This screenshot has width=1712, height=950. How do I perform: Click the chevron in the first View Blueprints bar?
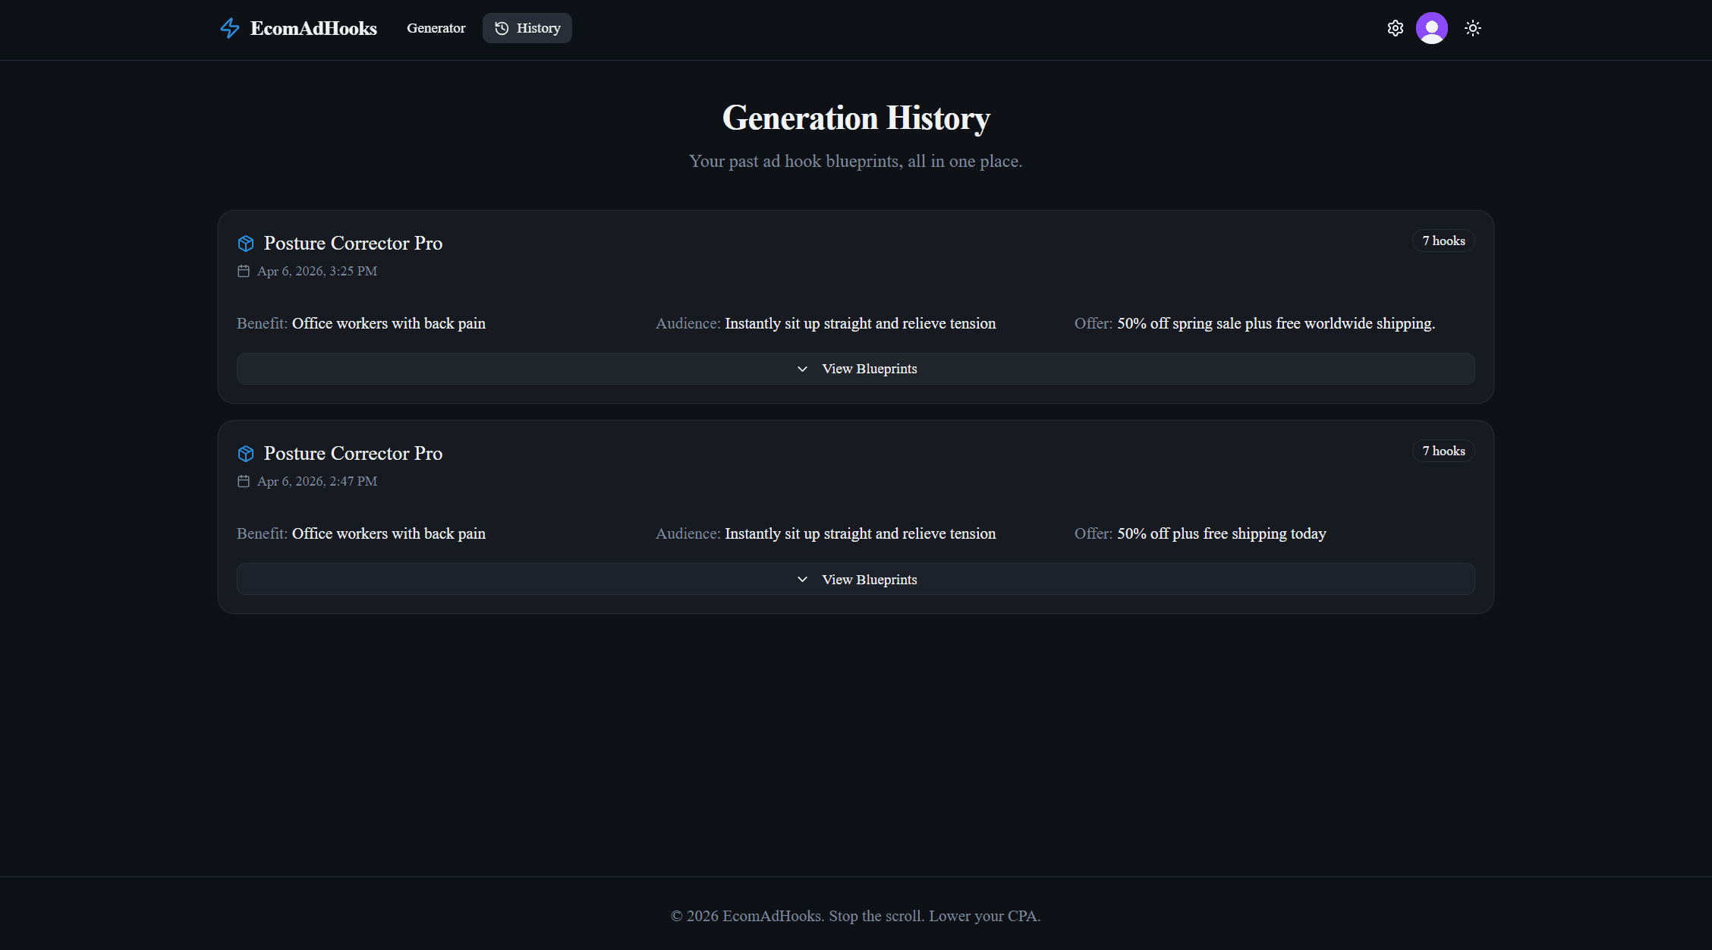point(802,368)
